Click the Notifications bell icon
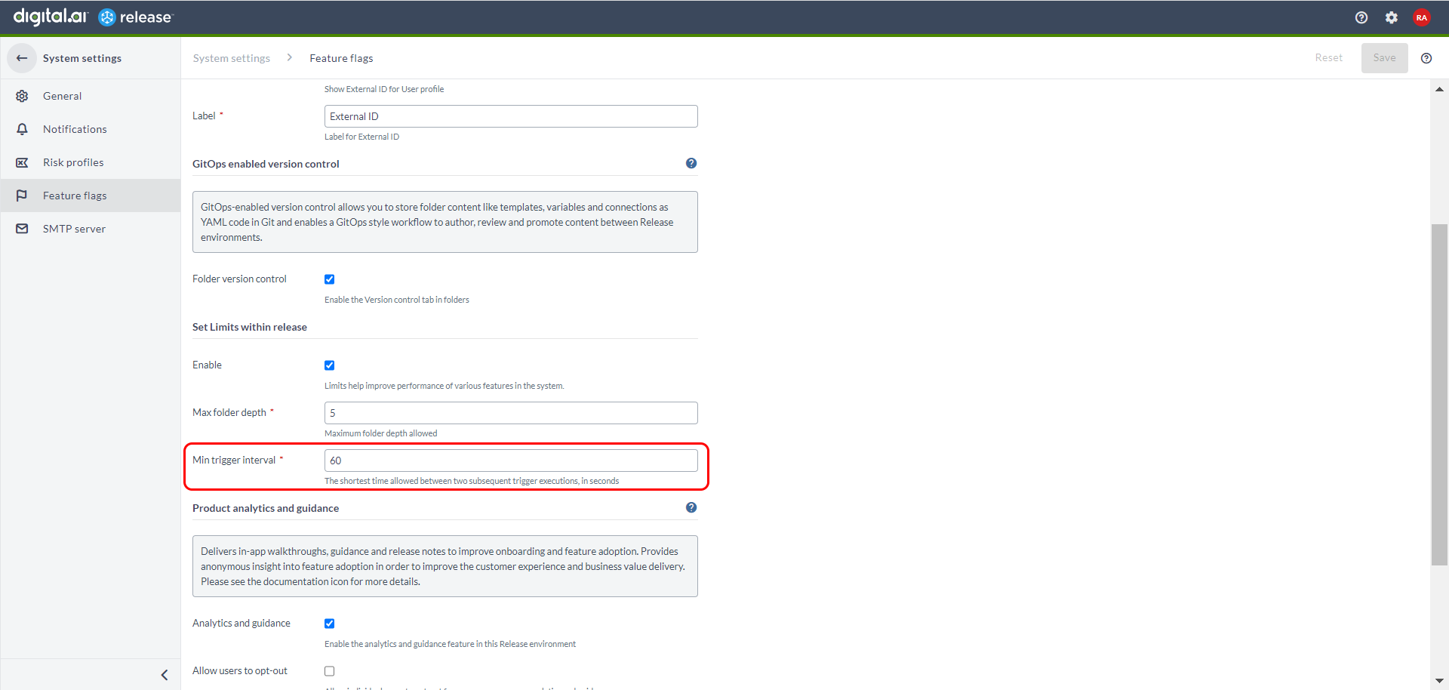Screen dimensions: 1449x690 (22, 129)
